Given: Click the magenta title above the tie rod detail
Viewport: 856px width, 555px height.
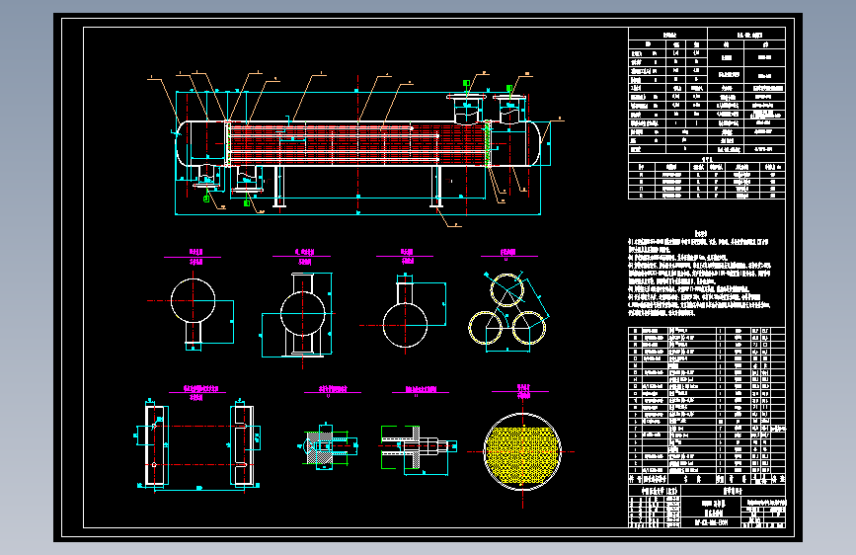Looking at the screenshot, I should click(421, 390).
